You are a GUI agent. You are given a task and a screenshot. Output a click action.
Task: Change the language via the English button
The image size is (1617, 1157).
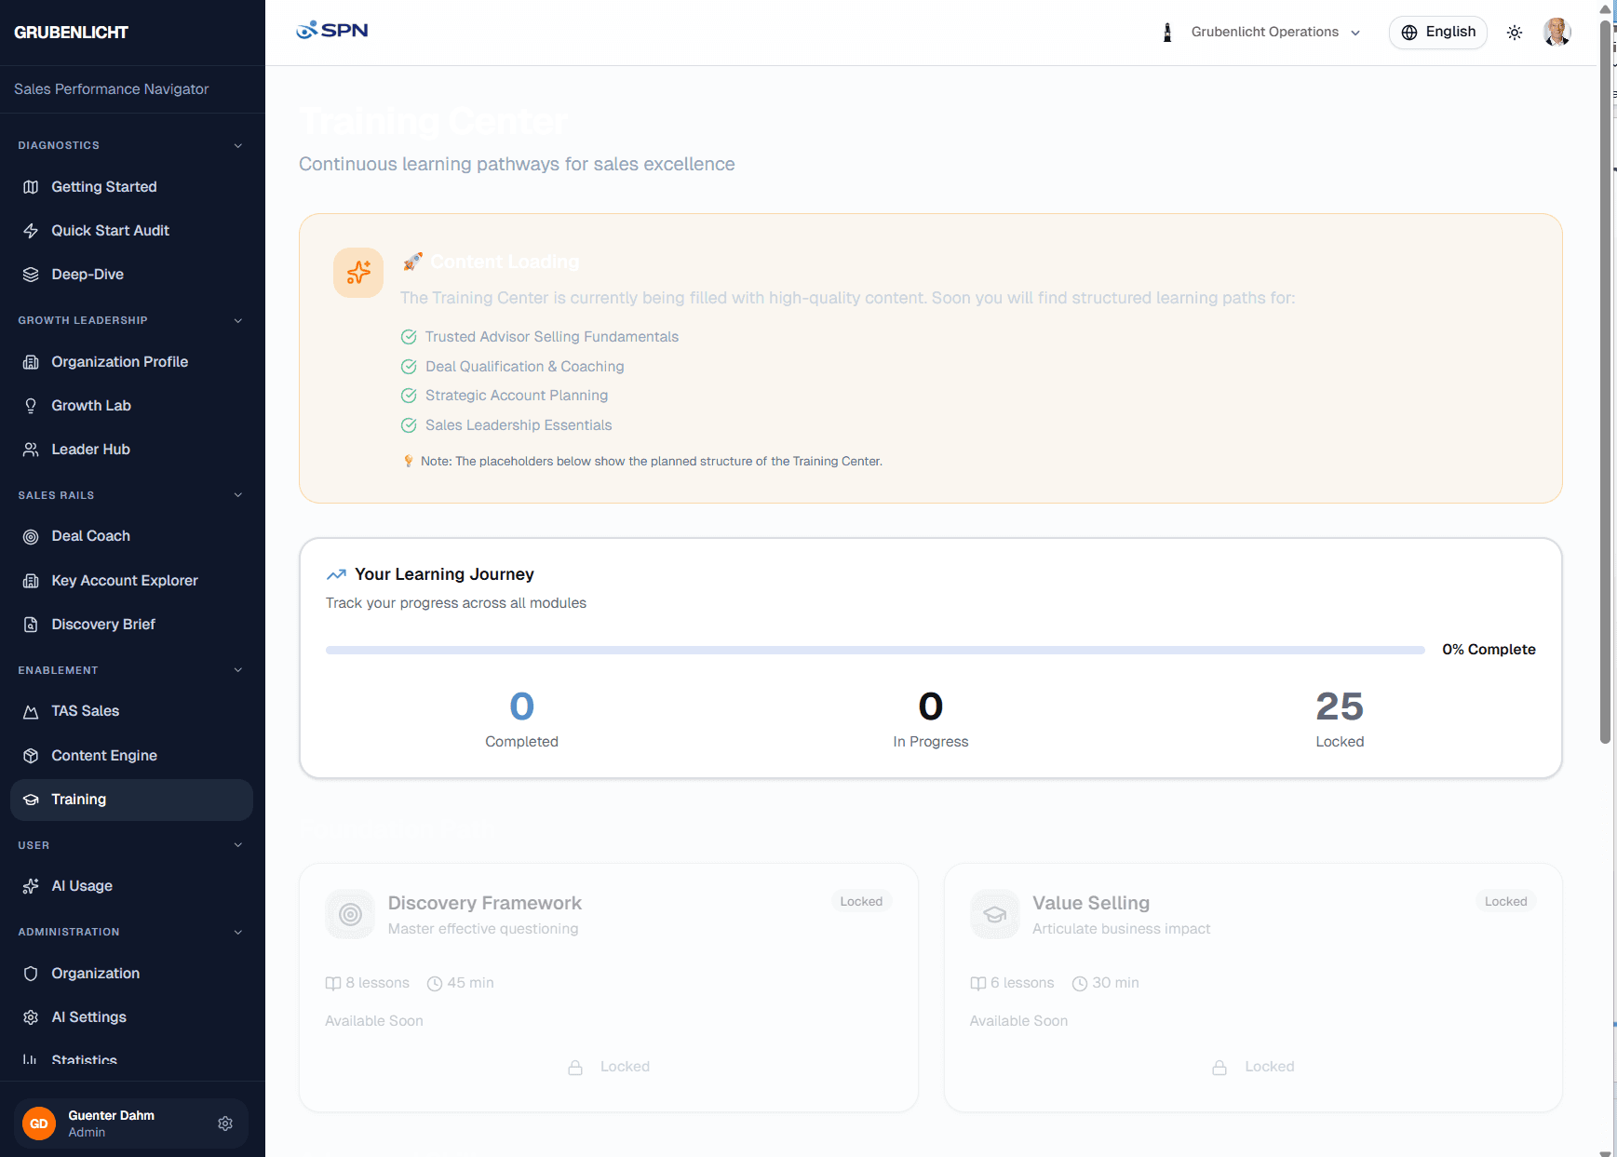(1437, 32)
